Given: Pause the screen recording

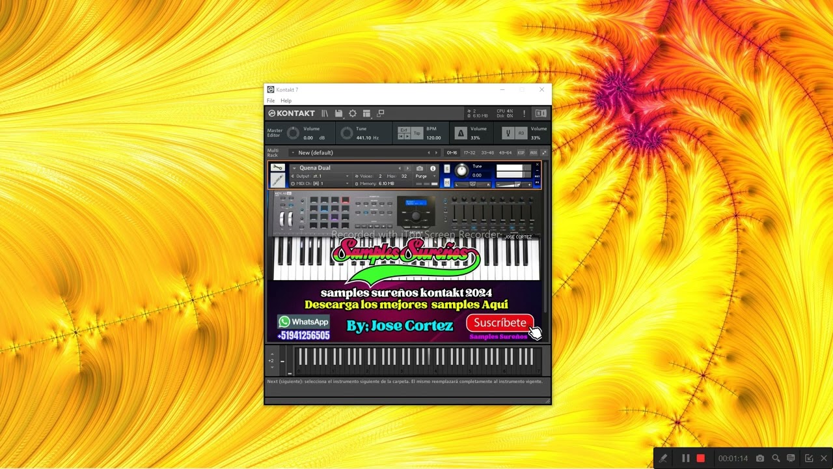Looking at the screenshot, I should (x=685, y=459).
